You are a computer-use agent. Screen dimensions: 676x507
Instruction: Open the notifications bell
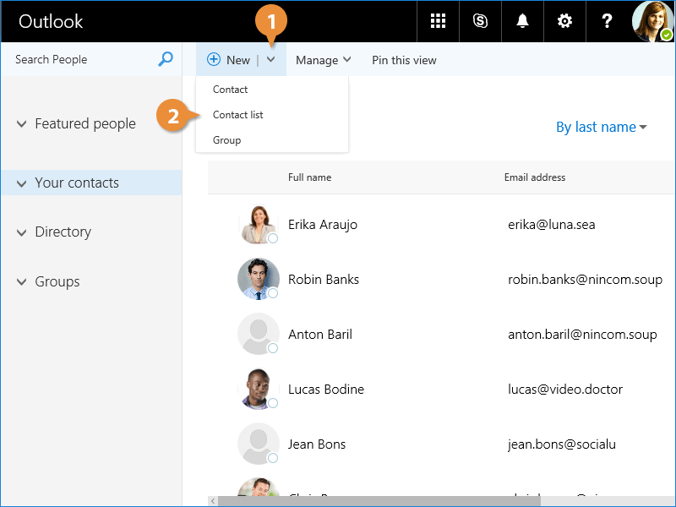click(x=522, y=21)
